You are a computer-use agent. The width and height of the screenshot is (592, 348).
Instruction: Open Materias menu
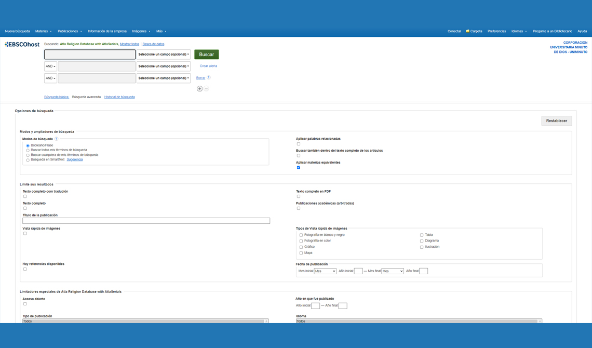[x=44, y=31]
